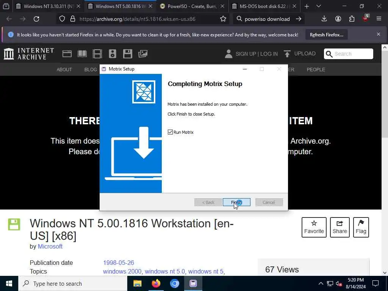Open the Microsoft author link
388x291 pixels.
pos(50,246)
